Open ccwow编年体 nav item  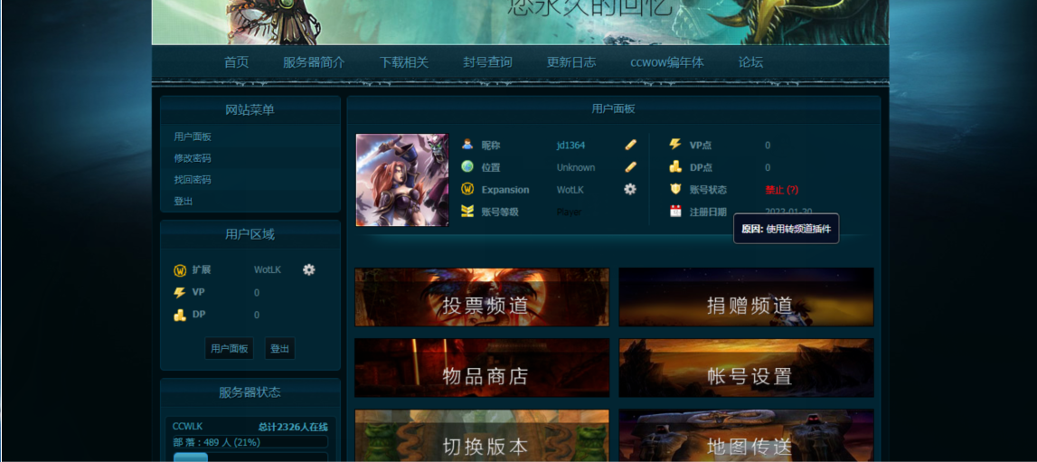pyautogui.click(x=666, y=62)
